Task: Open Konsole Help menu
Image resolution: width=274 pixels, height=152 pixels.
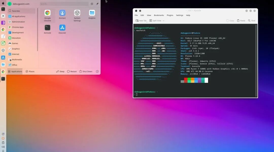Action: click(x=188, y=15)
